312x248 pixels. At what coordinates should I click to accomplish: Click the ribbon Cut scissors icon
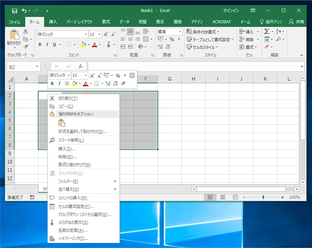click(25, 32)
